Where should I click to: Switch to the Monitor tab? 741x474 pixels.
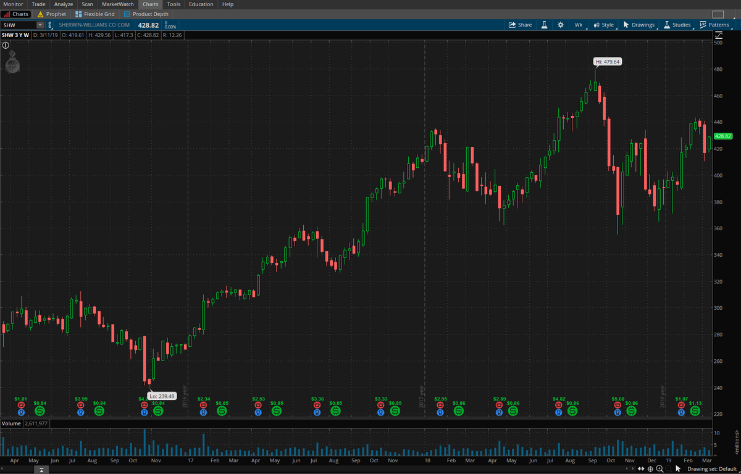pos(13,4)
